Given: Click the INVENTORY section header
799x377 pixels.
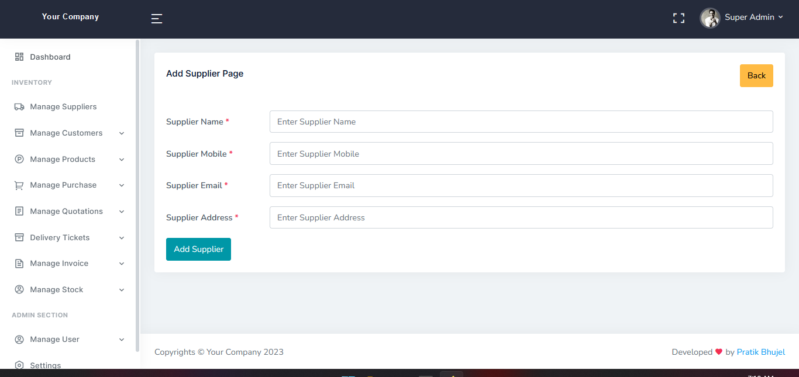Looking at the screenshot, I should coord(32,82).
